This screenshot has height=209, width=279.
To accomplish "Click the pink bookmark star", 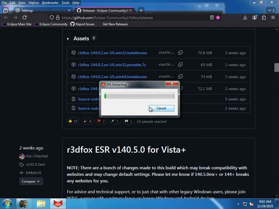I will click(218, 17).
